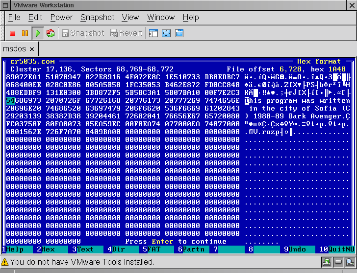Click the 'Press Enter to continue' prompt

tap(176, 241)
